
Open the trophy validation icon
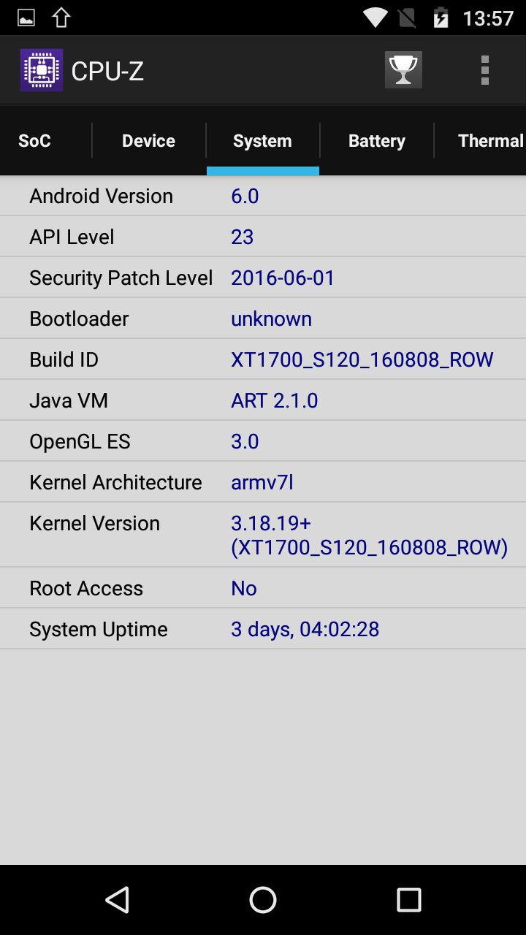tap(403, 70)
